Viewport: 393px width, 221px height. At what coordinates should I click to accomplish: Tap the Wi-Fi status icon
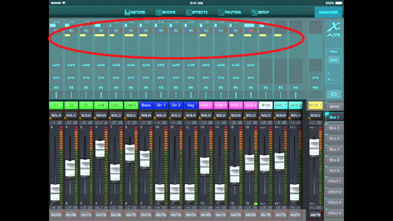pyautogui.click(x=64, y=3)
